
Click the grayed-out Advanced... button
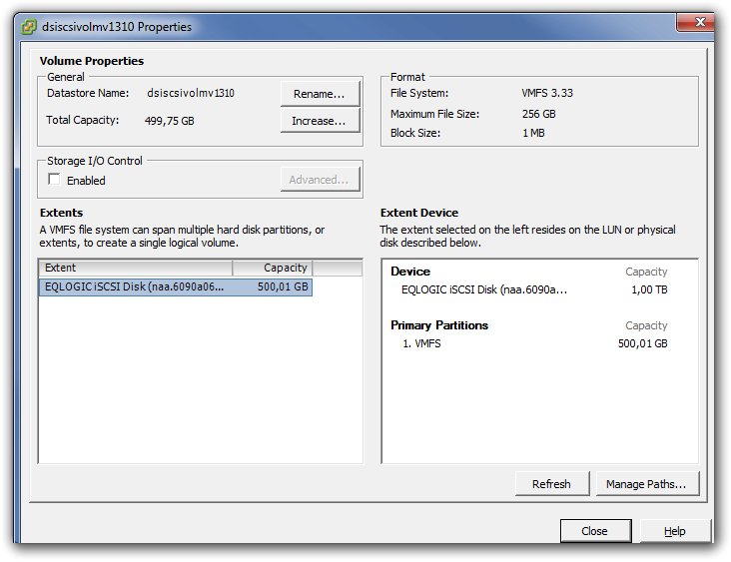coord(320,180)
